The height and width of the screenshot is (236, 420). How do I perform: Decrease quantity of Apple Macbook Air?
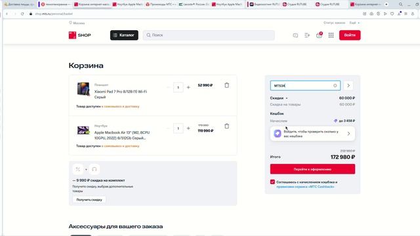[x=168, y=128]
